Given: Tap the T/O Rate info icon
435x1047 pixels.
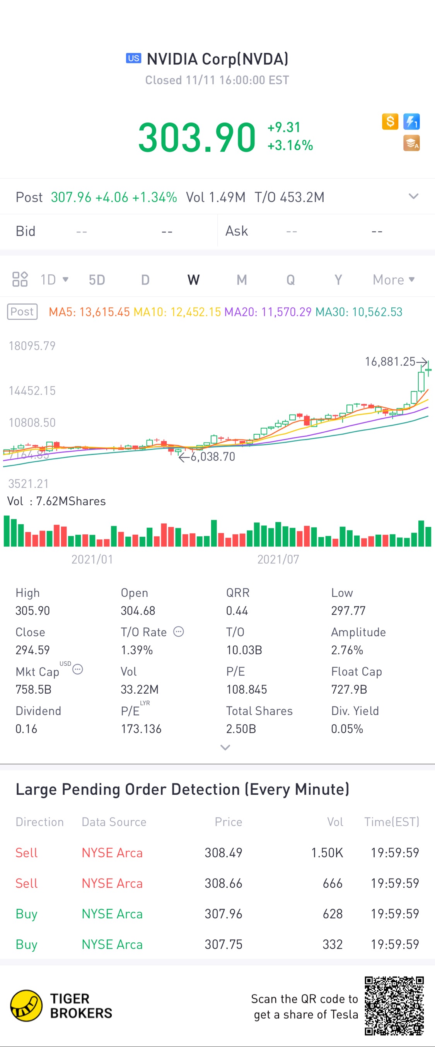Looking at the screenshot, I should [x=178, y=632].
